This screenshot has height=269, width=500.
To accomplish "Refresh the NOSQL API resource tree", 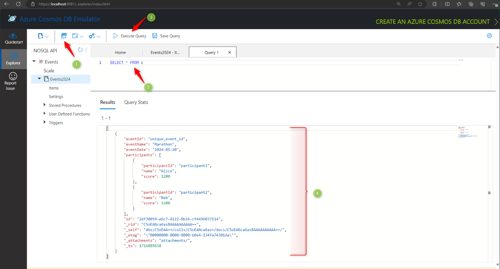I will click(80, 50).
